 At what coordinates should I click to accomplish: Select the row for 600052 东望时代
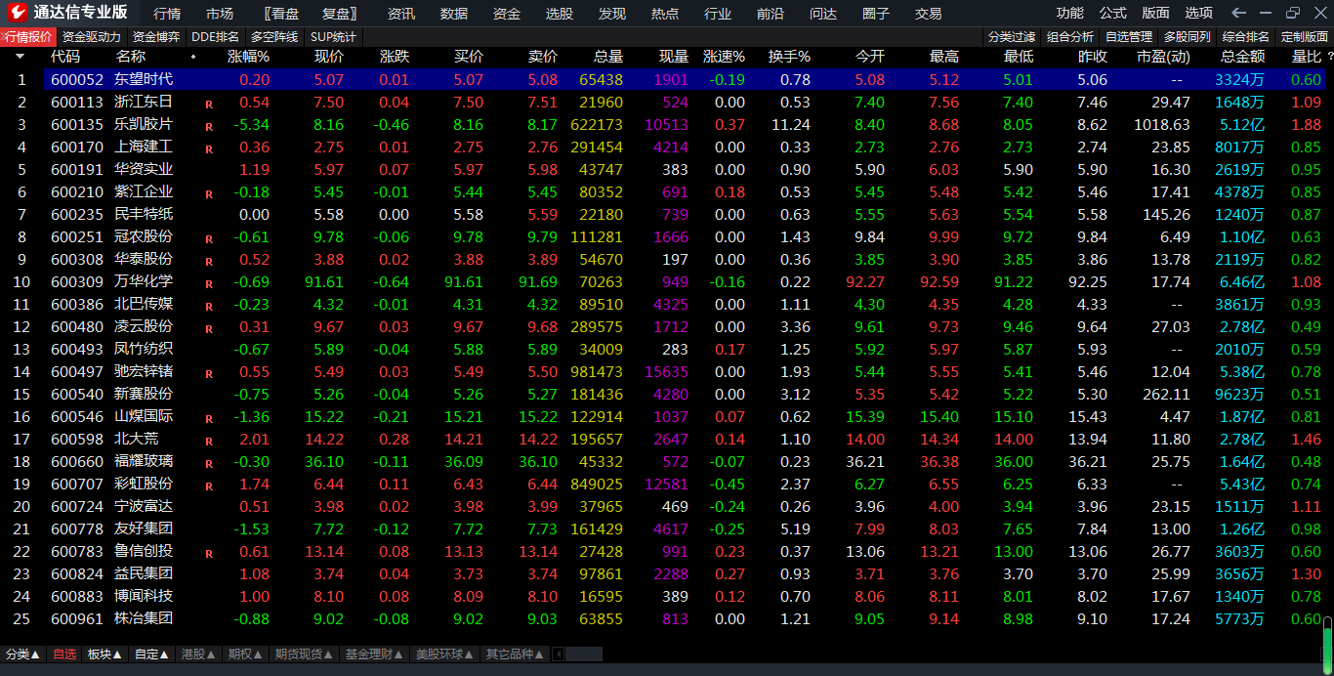pos(684,79)
